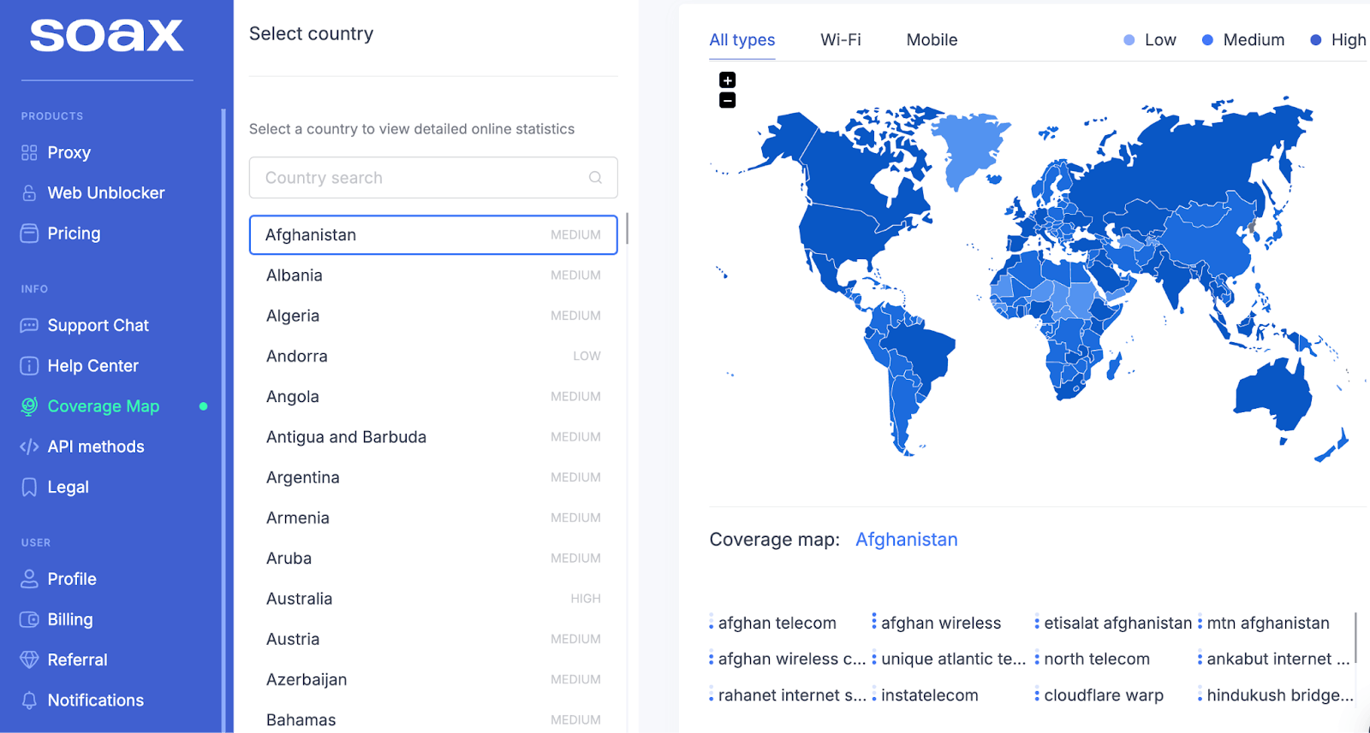Switch to the Mobile tab
Image resolution: width=1370 pixels, height=733 pixels.
click(x=932, y=40)
